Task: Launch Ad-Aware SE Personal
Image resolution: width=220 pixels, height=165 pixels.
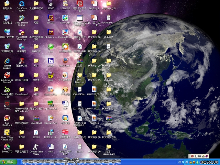Action: tap(7, 78)
